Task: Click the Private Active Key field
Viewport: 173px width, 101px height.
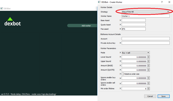Action: (145, 43)
